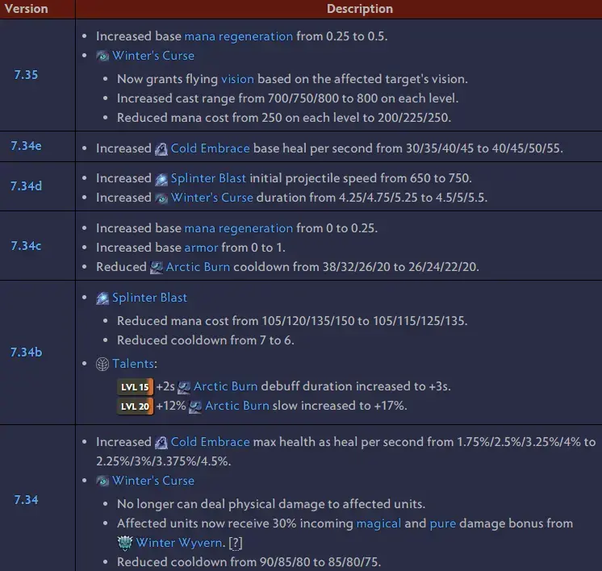Click the Arctic Burn icon in 7.34c row
602x571 pixels.
(157, 268)
